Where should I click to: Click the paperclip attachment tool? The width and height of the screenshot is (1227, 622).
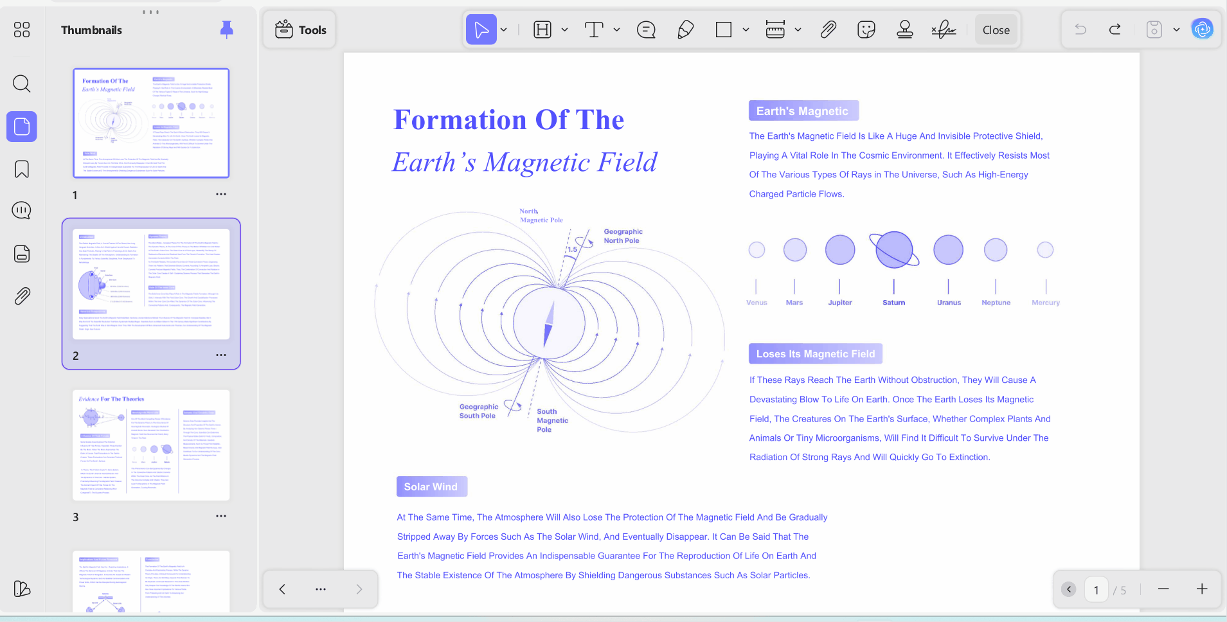(x=828, y=30)
